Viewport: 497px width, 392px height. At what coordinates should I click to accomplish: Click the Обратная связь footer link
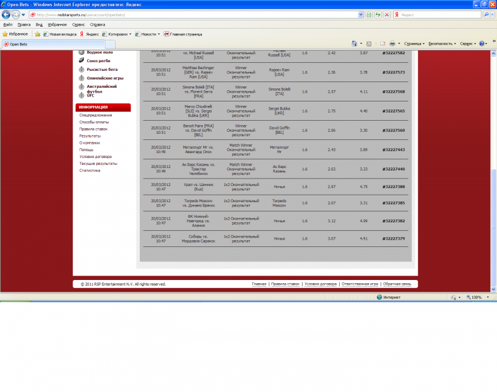pyautogui.click(x=397, y=284)
